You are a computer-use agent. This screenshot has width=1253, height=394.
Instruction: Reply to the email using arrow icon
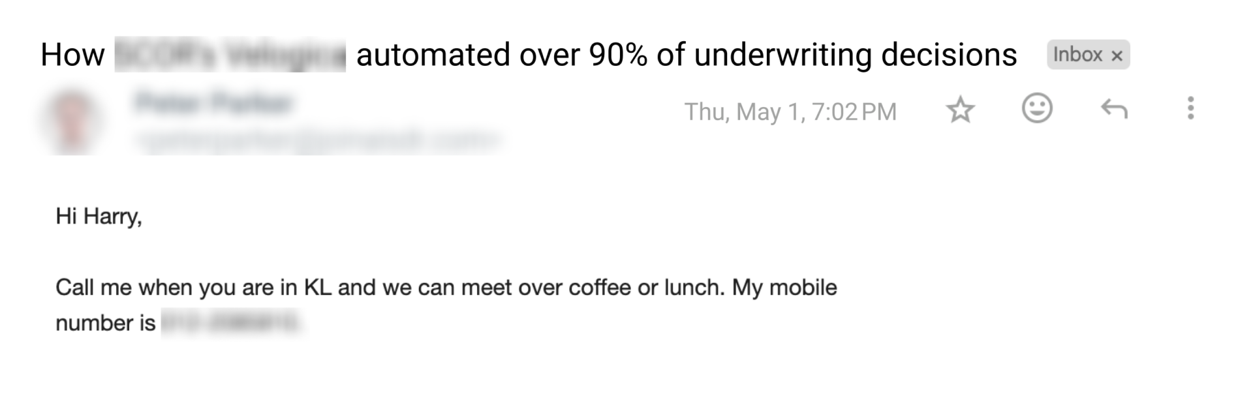pyautogui.click(x=1114, y=110)
